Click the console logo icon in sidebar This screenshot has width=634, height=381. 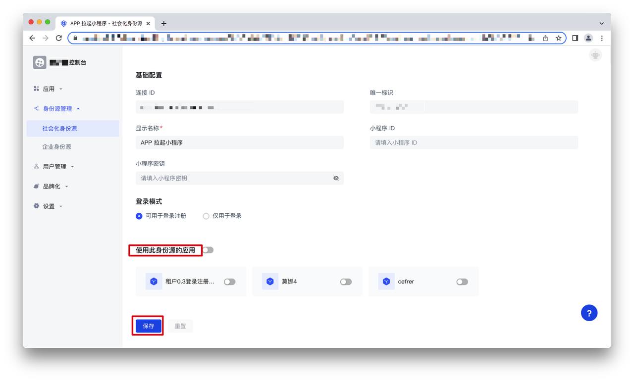pyautogui.click(x=40, y=62)
